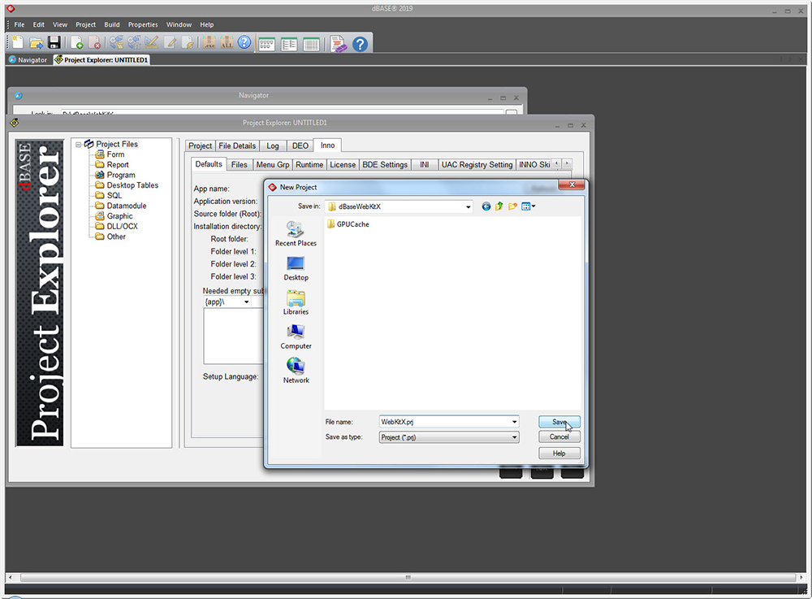Open the Edit menu
The height and width of the screenshot is (599, 812).
(39, 24)
